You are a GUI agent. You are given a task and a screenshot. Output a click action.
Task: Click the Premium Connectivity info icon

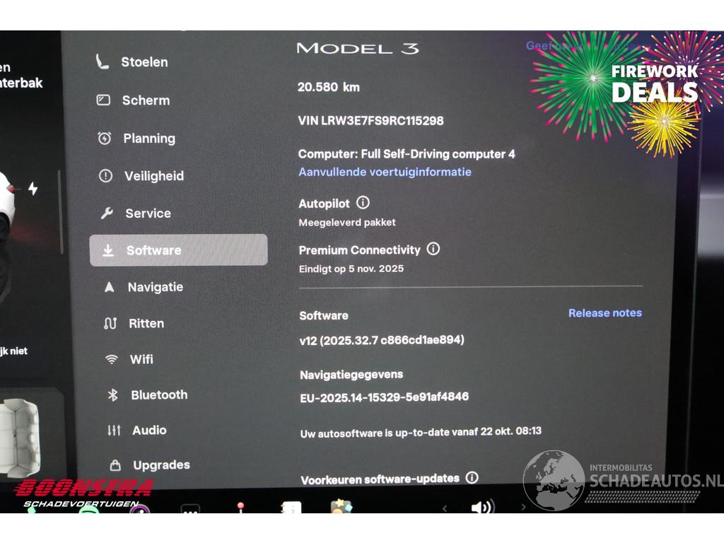[433, 249]
